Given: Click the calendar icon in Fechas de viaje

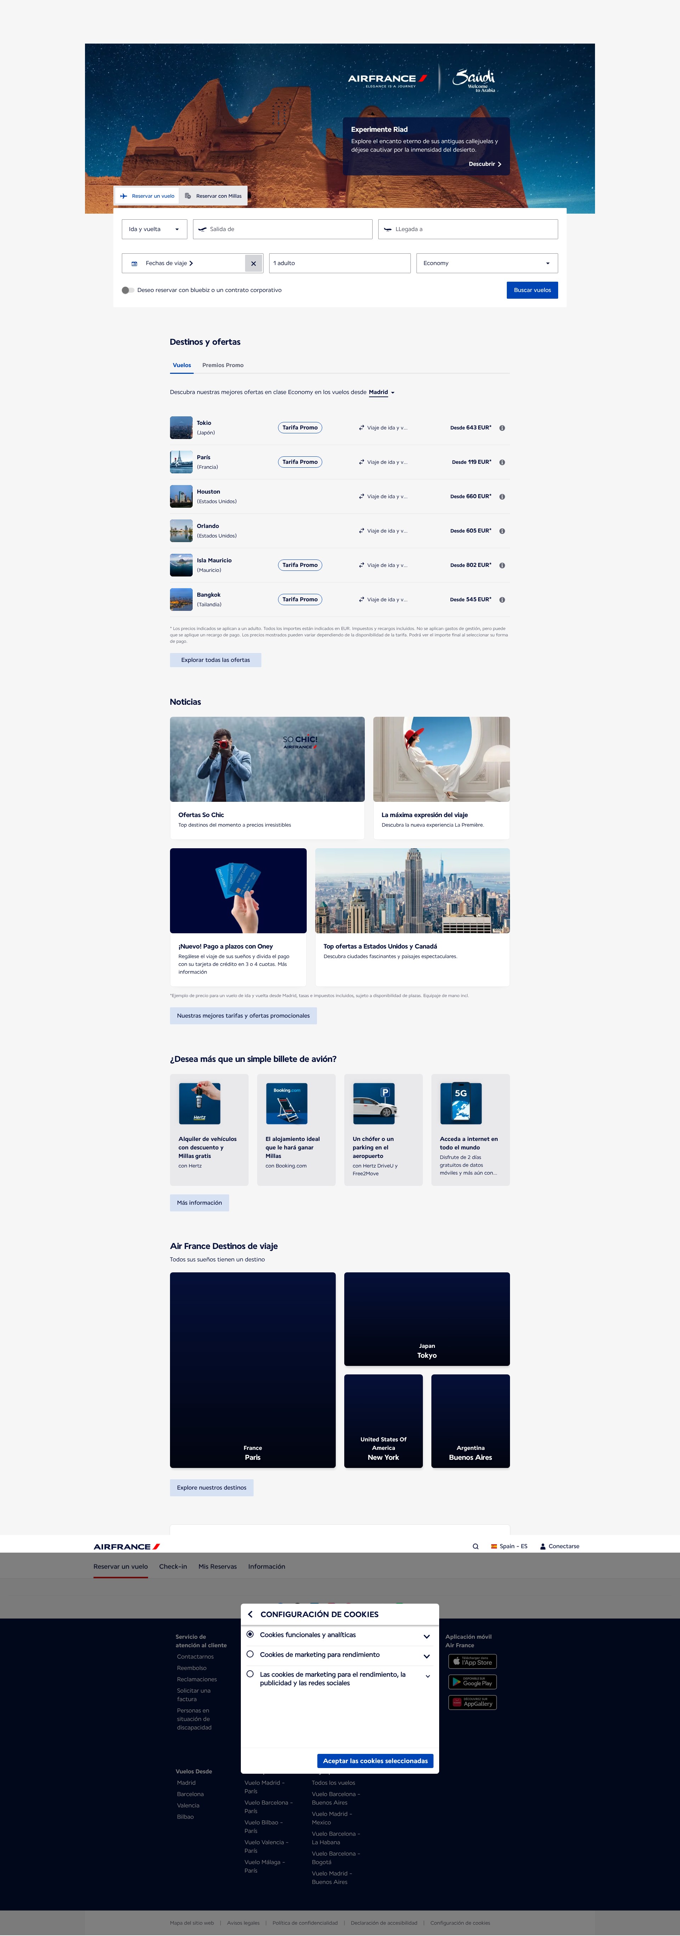Looking at the screenshot, I should coord(135,264).
